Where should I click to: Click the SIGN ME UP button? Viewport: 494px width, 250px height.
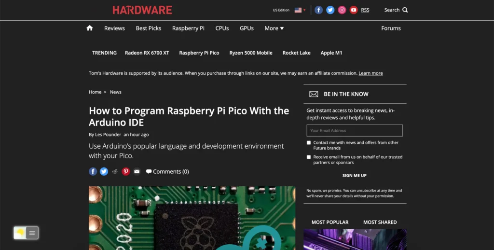[x=355, y=176]
